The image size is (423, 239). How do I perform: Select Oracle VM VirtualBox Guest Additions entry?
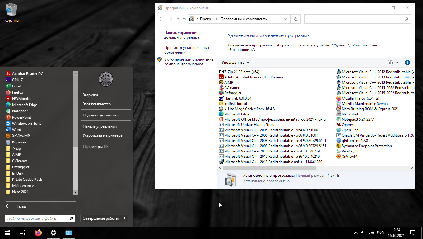(x=375, y=135)
